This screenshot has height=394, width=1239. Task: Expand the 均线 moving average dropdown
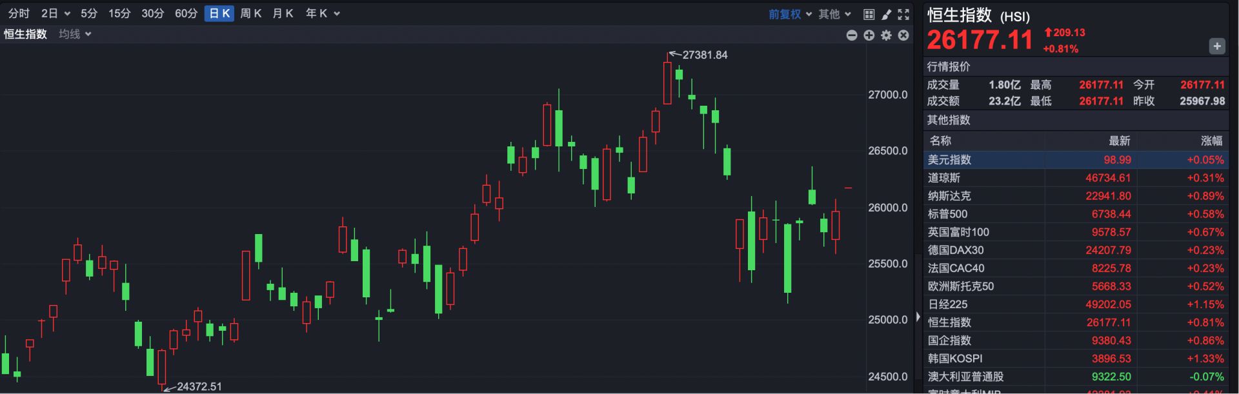pyautogui.click(x=75, y=34)
